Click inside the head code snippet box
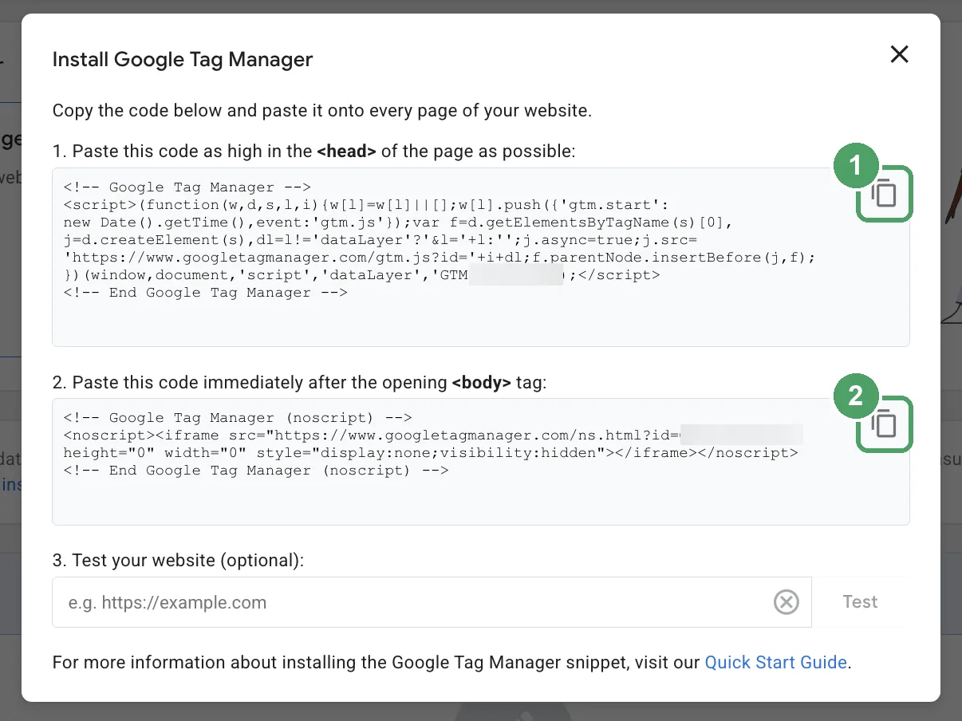 click(x=481, y=257)
